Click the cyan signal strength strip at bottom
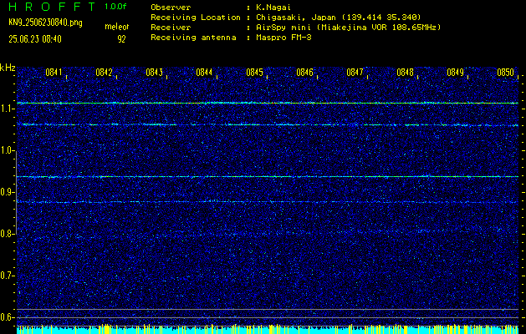This screenshot has width=526, height=334. [268, 330]
